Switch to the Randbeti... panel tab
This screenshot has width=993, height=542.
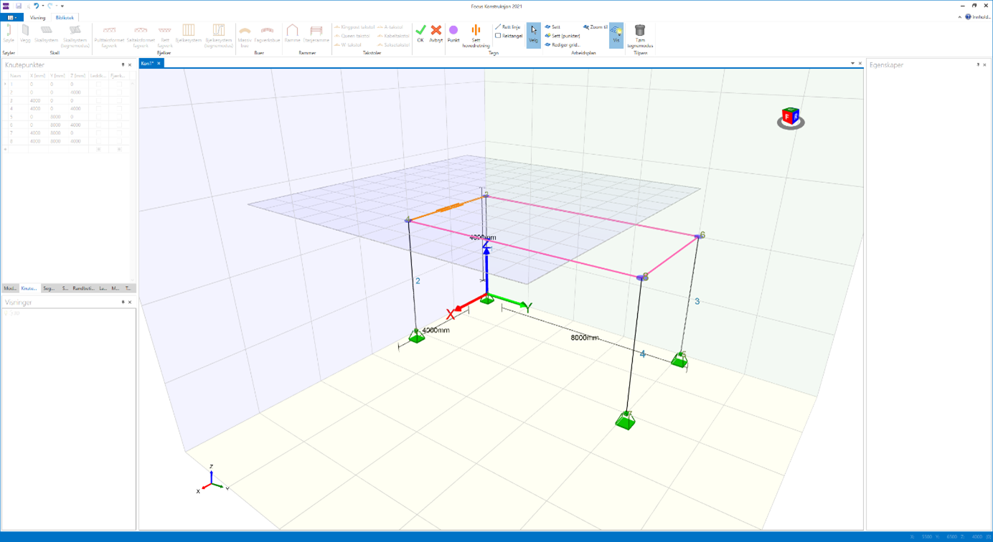click(83, 288)
